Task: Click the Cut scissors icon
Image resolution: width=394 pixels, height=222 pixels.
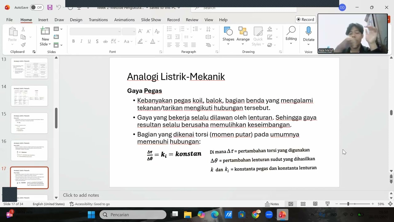Action: (23, 29)
